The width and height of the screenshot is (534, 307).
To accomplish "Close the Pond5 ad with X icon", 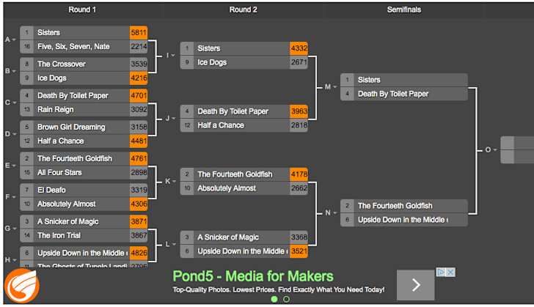I will (451, 273).
